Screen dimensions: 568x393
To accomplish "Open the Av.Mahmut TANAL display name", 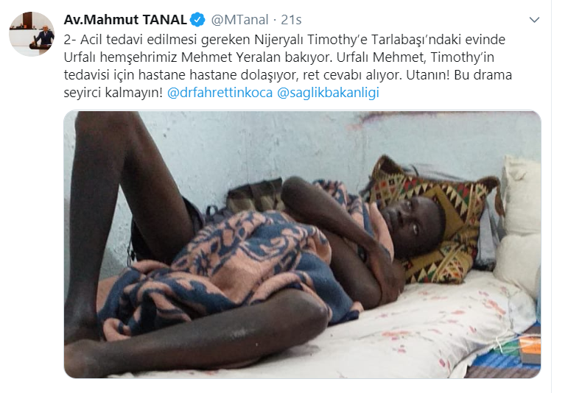I will point(125,20).
